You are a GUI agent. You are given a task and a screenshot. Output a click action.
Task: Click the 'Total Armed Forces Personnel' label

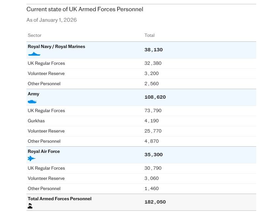59,199
